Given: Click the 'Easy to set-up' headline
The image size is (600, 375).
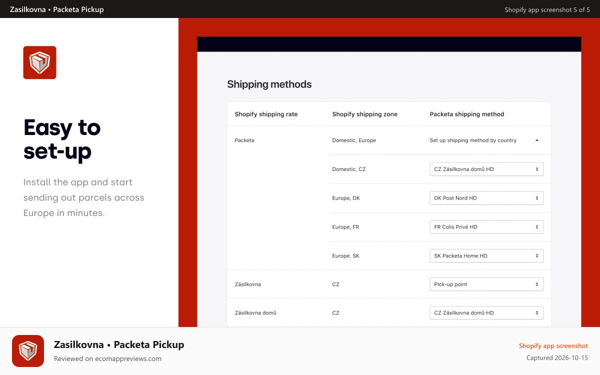Looking at the screenshot, I should click(x=62, y=139).
